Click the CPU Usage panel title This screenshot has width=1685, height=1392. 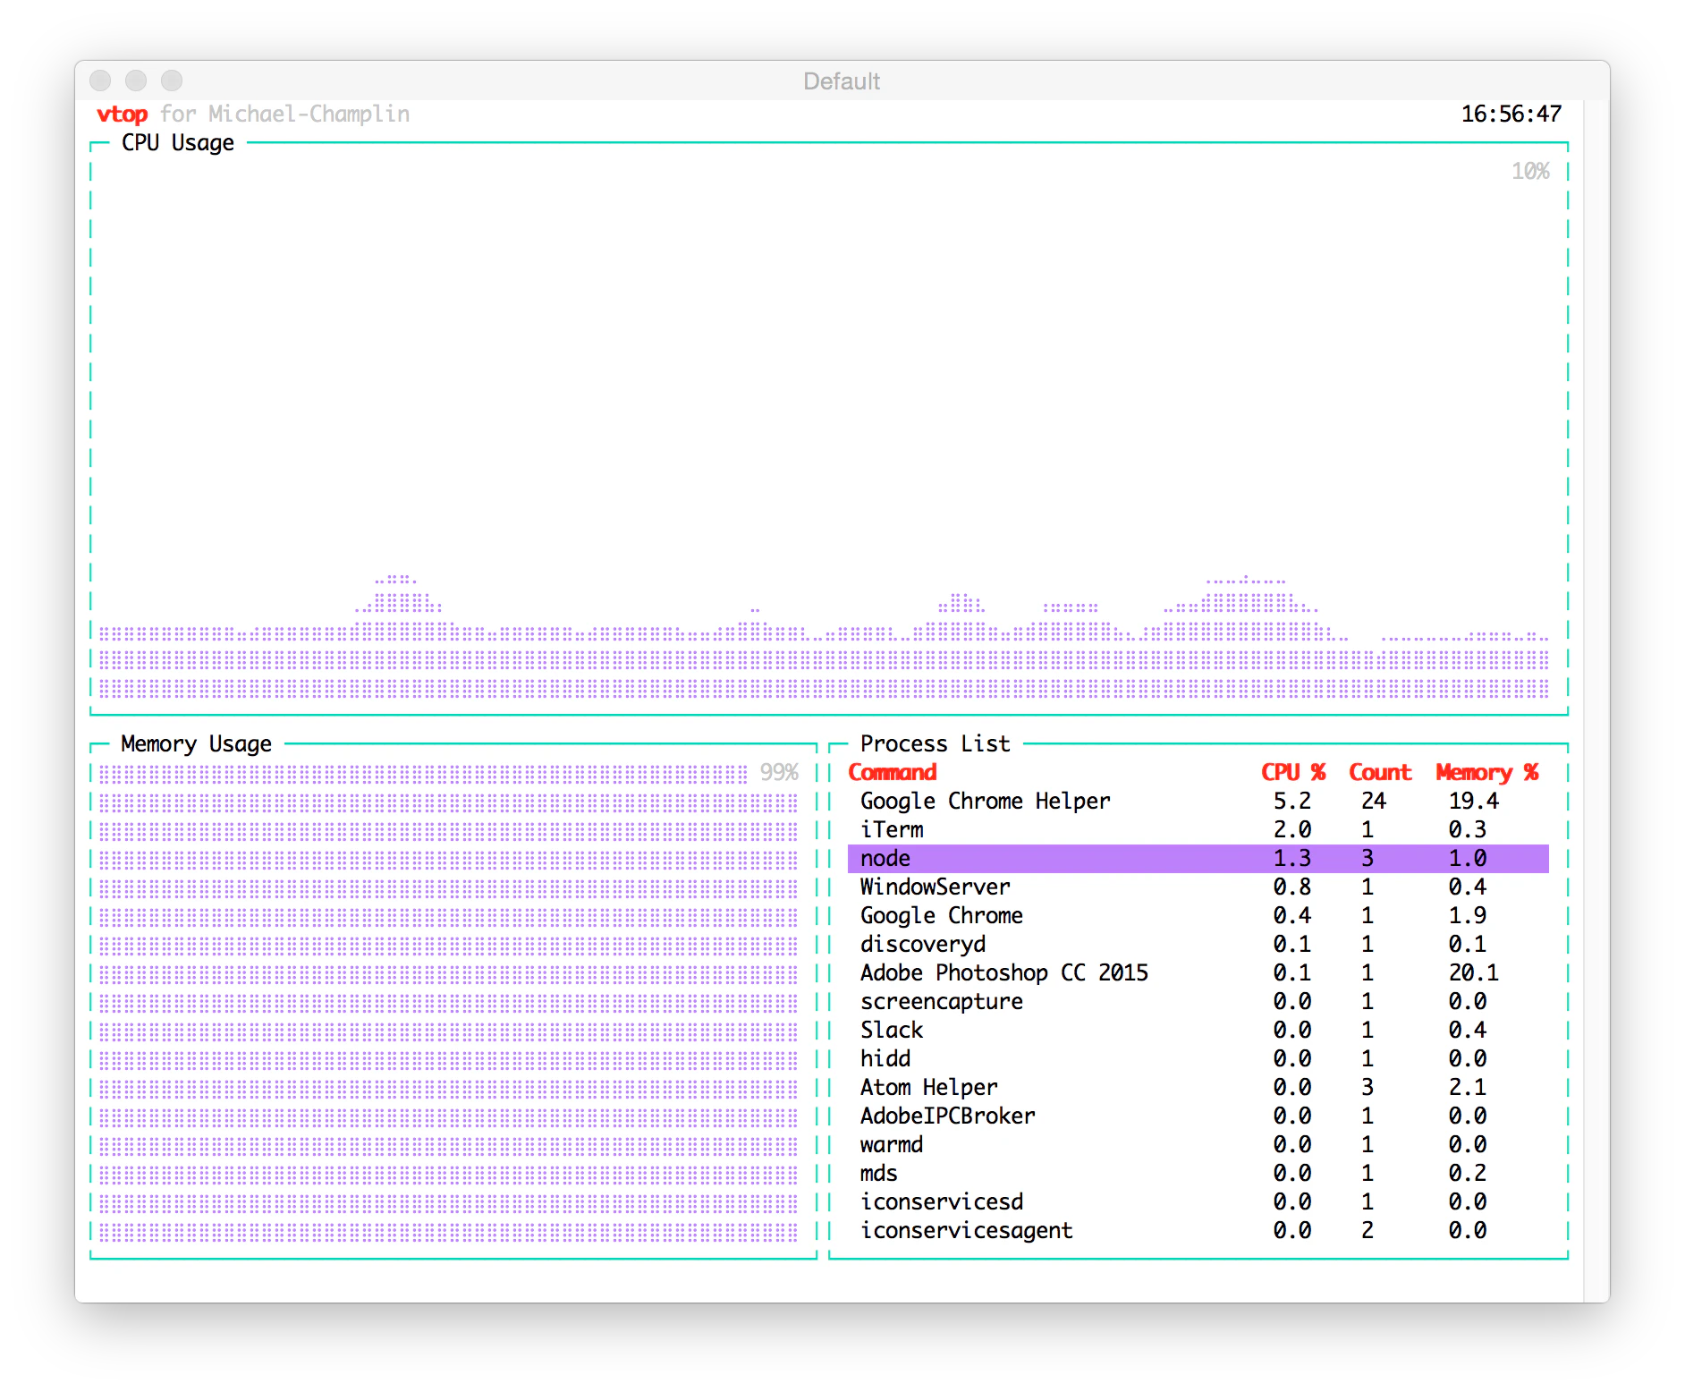pyautogui.click(x=177, y=142)
